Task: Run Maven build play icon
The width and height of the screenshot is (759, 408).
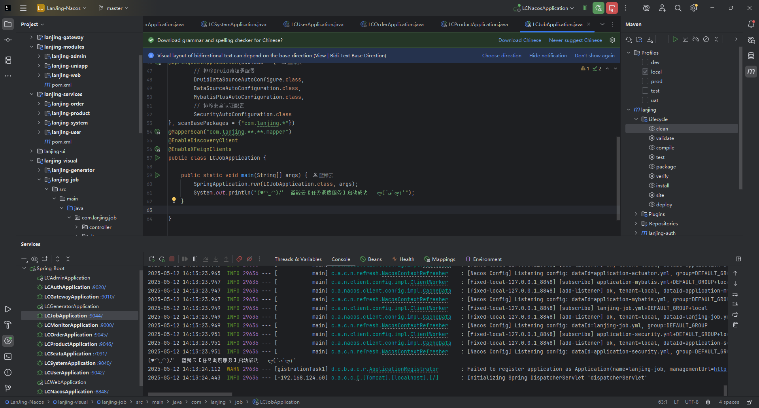Action: tap(675, 39)
